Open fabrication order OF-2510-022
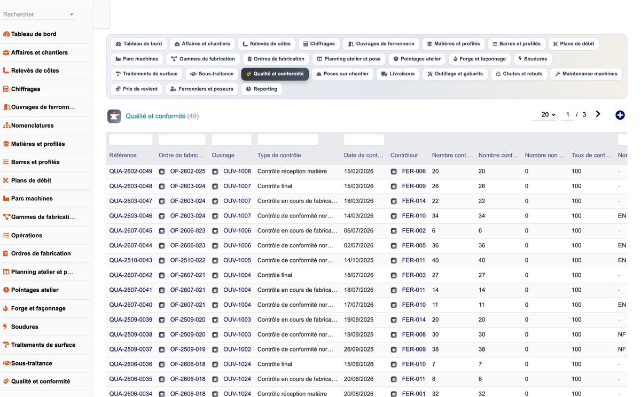This screenshot has width=641, height=397. point(188,261)
